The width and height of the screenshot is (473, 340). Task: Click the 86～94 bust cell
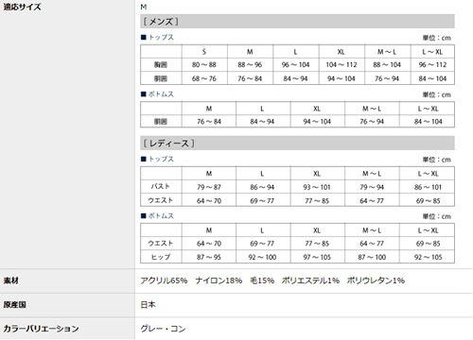262,187
